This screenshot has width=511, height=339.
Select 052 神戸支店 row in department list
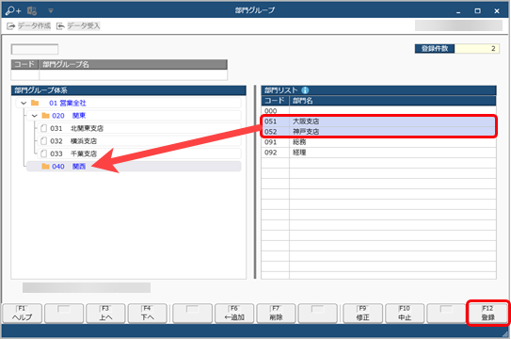(378, 132)
